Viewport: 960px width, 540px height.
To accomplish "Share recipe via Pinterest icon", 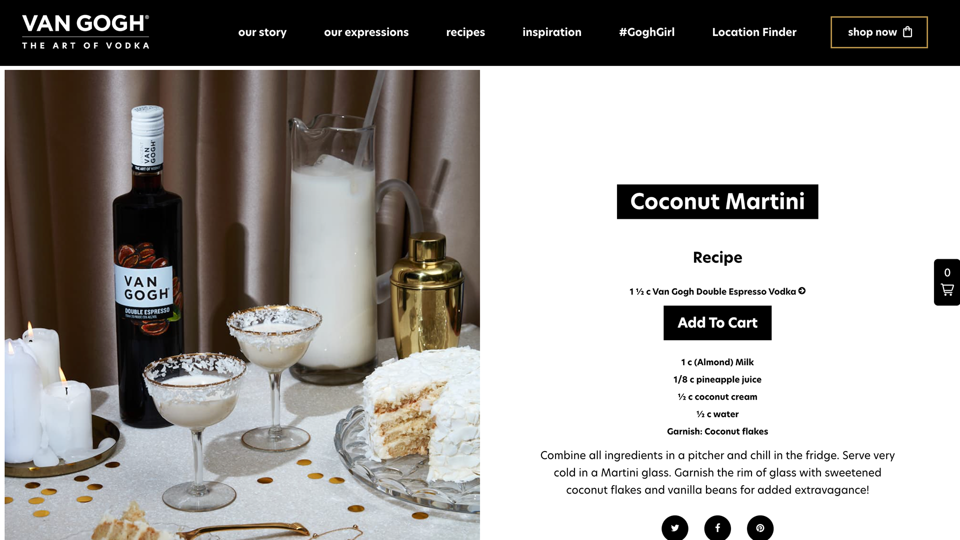I will tap(760, 528).
